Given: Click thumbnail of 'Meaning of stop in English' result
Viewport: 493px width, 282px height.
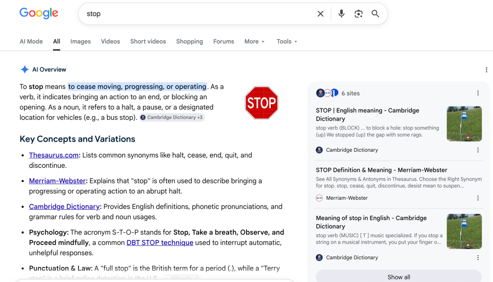Looking at the screenshot, I should point(464,231).
